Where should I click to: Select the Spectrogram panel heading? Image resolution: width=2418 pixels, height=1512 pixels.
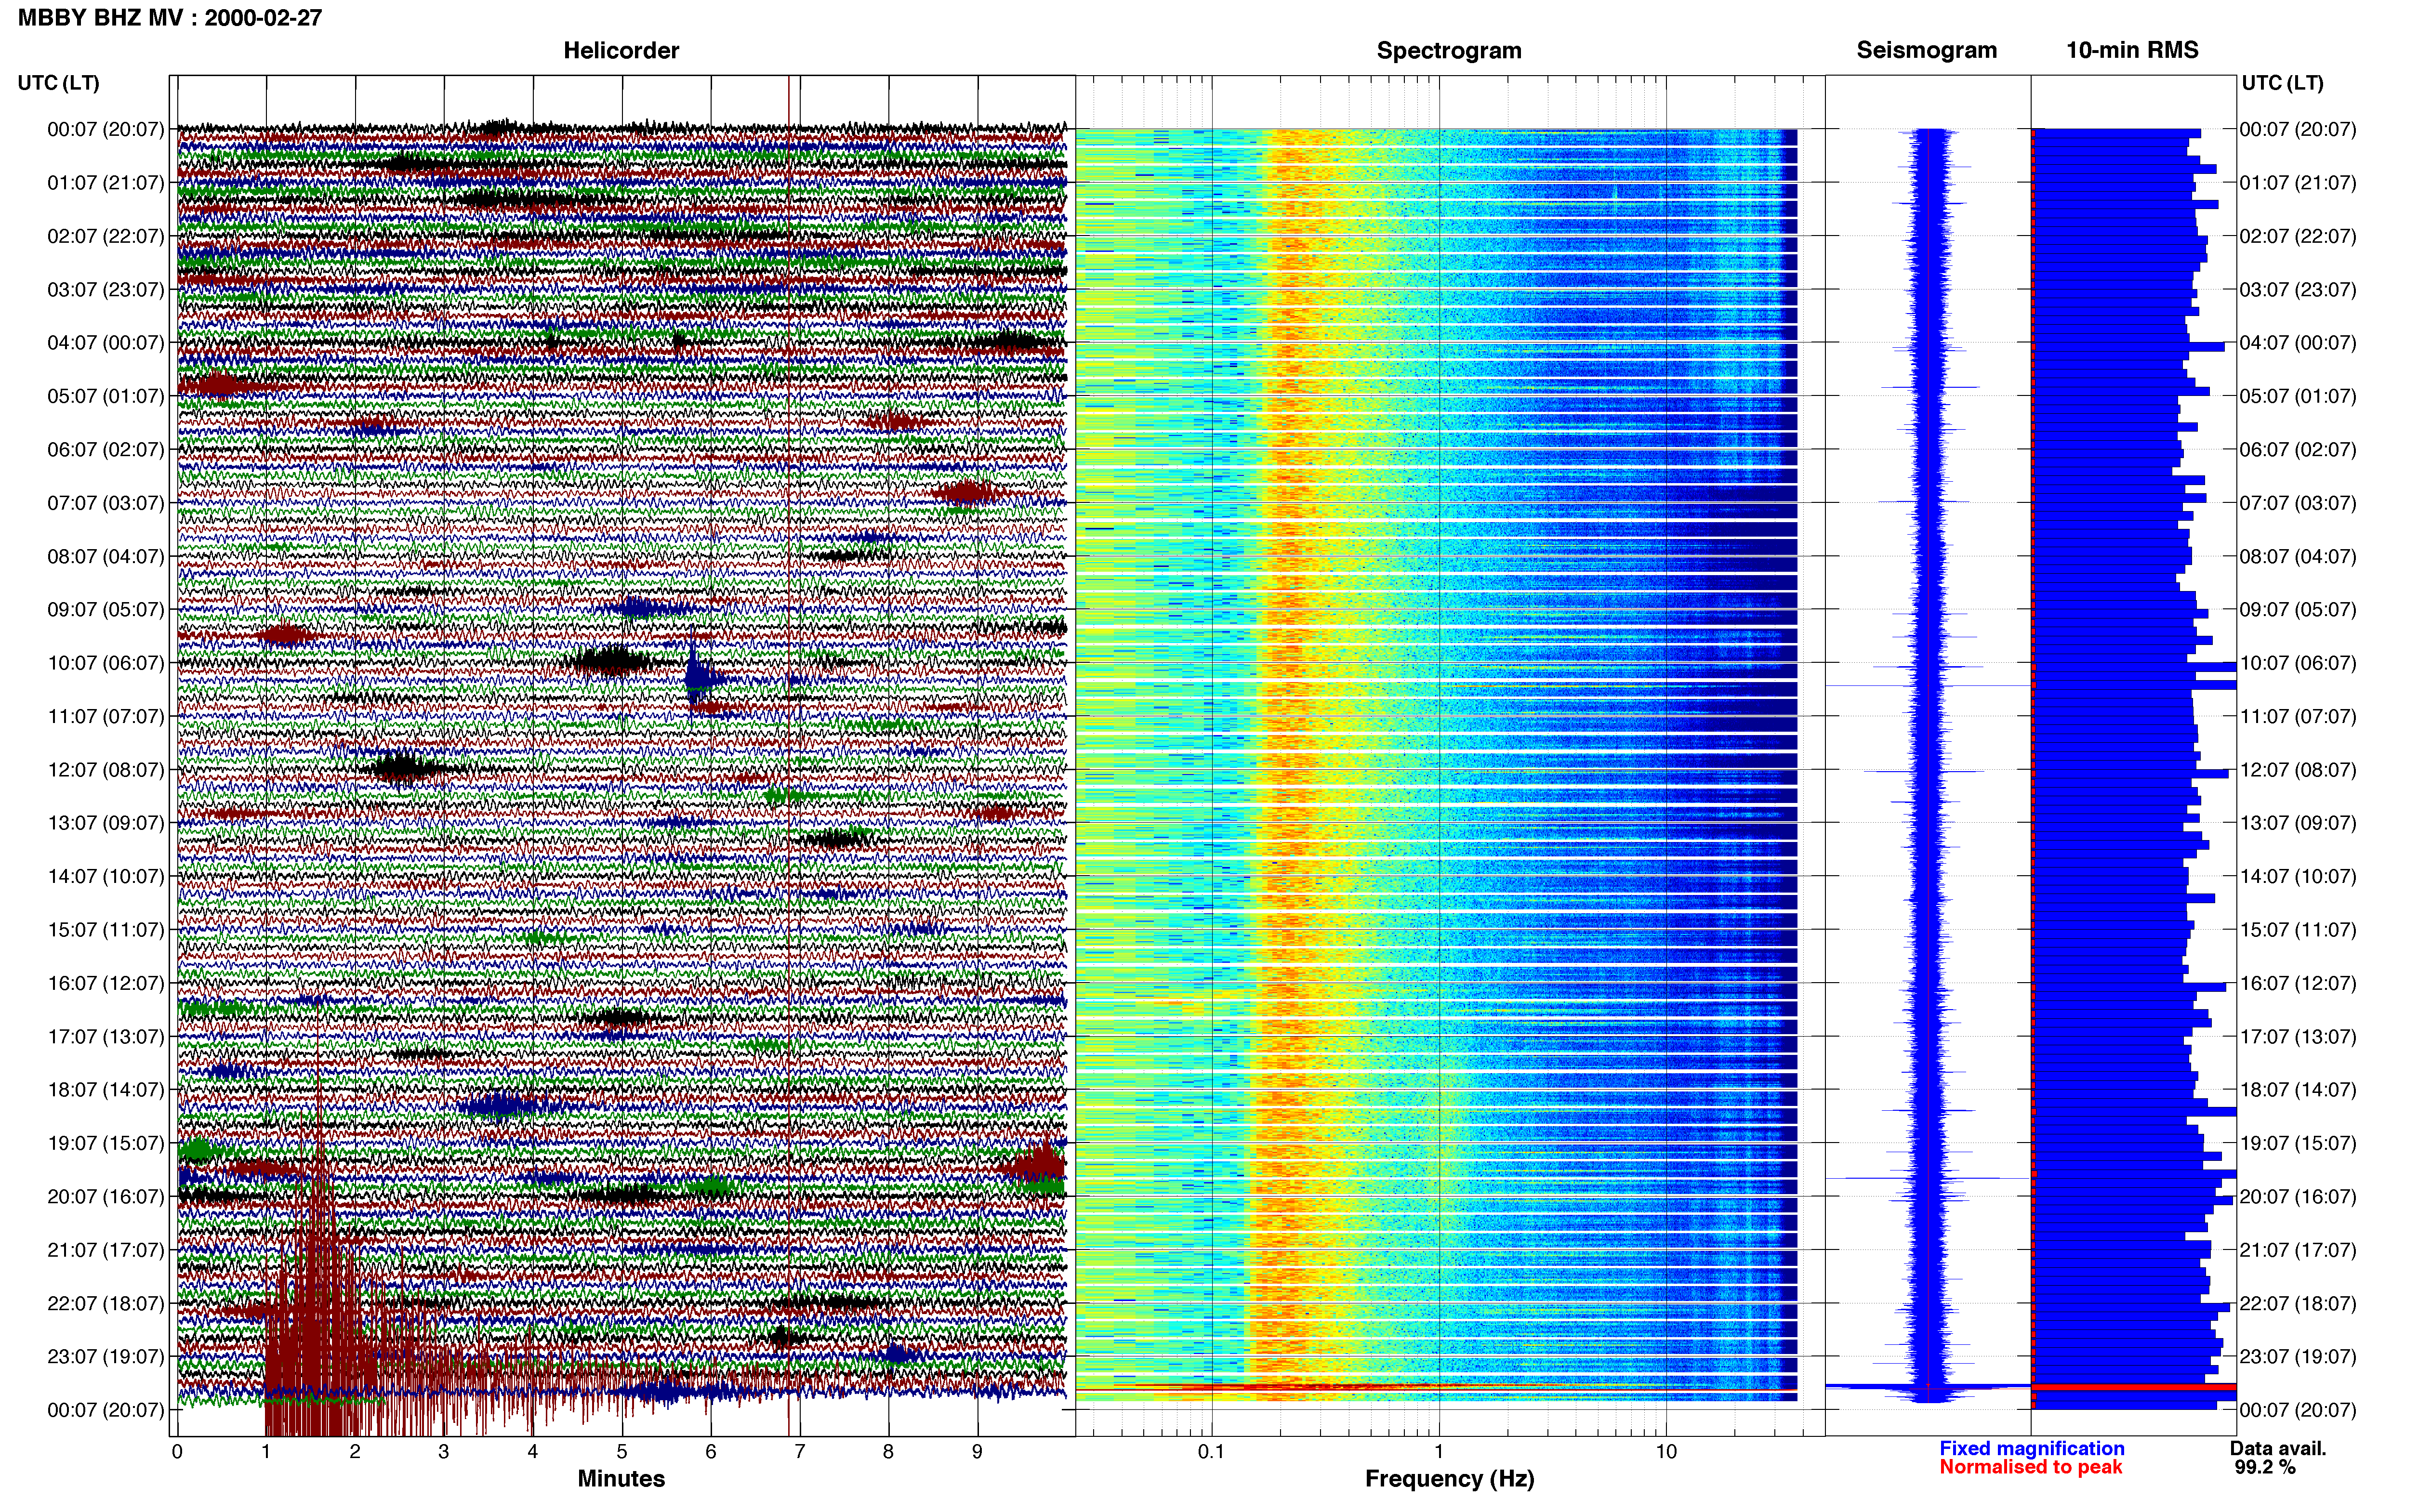pyautogui.click(x=1449, y=50)
